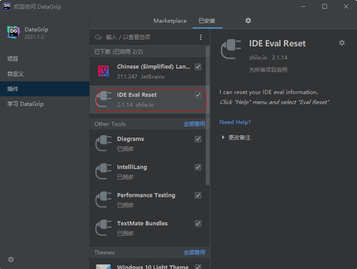Screen dimensions: 357x269
Task: Uncheck the IDE Eval Reset plugin
Action: pos(198,95)
